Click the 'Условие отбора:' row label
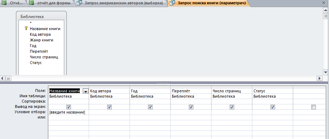329x139 pixels. pos(30,112)
